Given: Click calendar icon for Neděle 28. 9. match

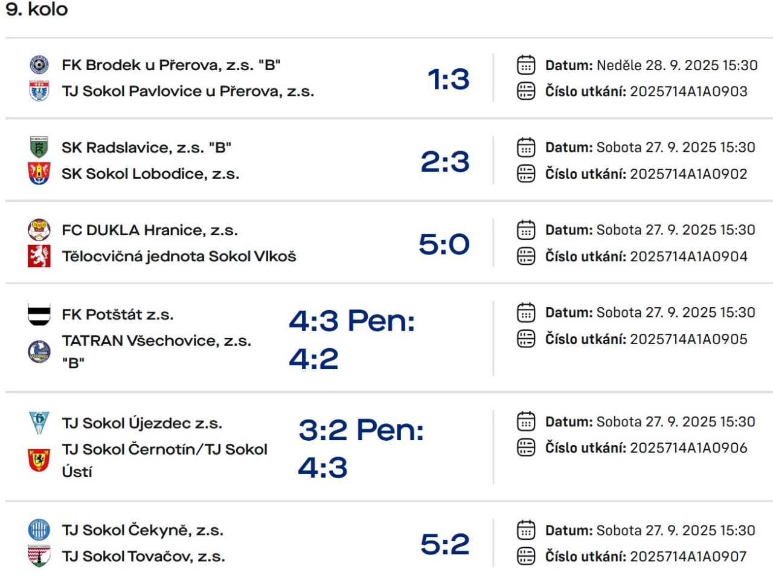Looking at the screenshot, I should (526, 65).
